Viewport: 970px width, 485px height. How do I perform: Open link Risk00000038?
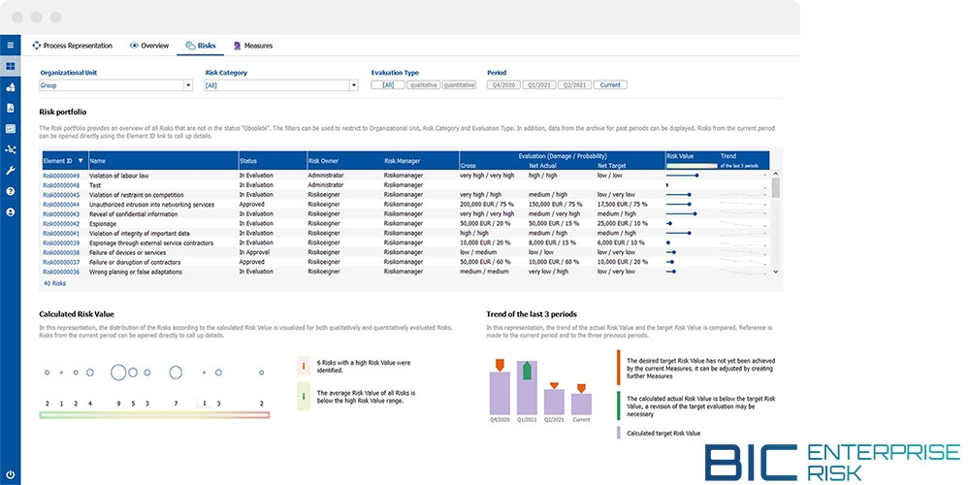(61, 252)
